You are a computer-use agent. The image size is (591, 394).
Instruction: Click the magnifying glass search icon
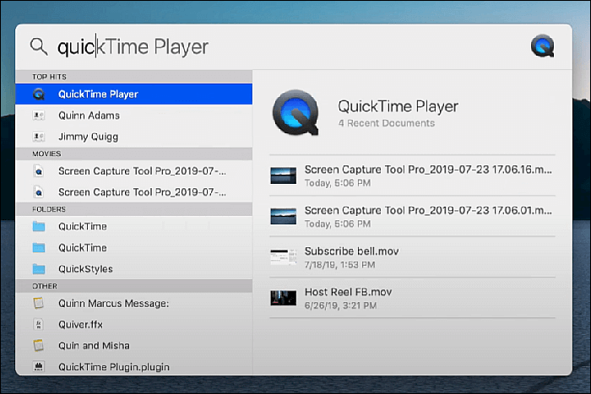39,46
